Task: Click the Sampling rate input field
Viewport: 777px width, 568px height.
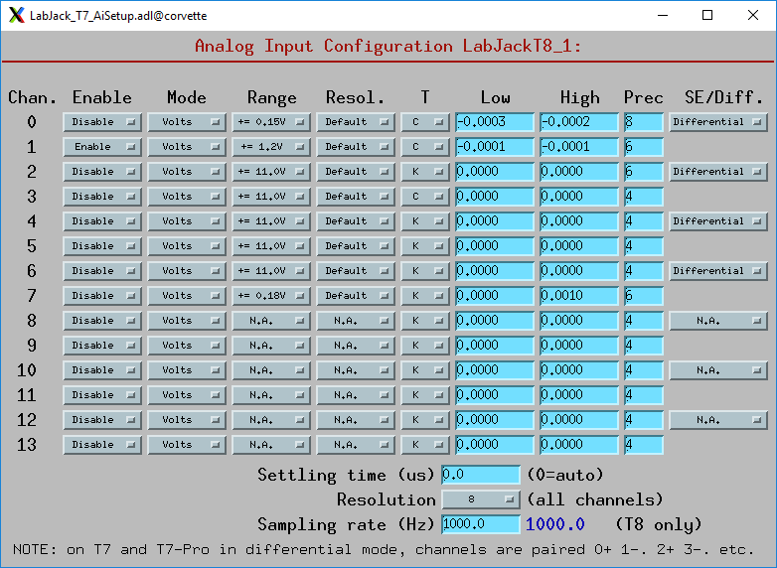Action: point(481,524)
